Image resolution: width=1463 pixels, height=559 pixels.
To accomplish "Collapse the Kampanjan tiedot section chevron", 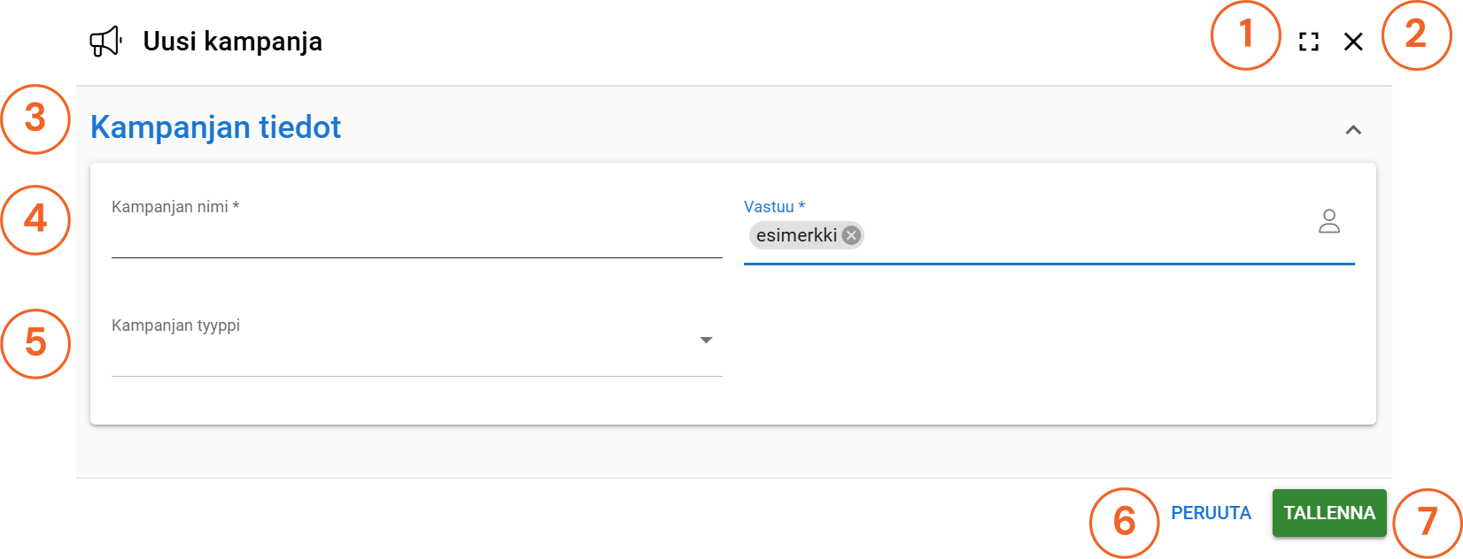I will 1353,130.
